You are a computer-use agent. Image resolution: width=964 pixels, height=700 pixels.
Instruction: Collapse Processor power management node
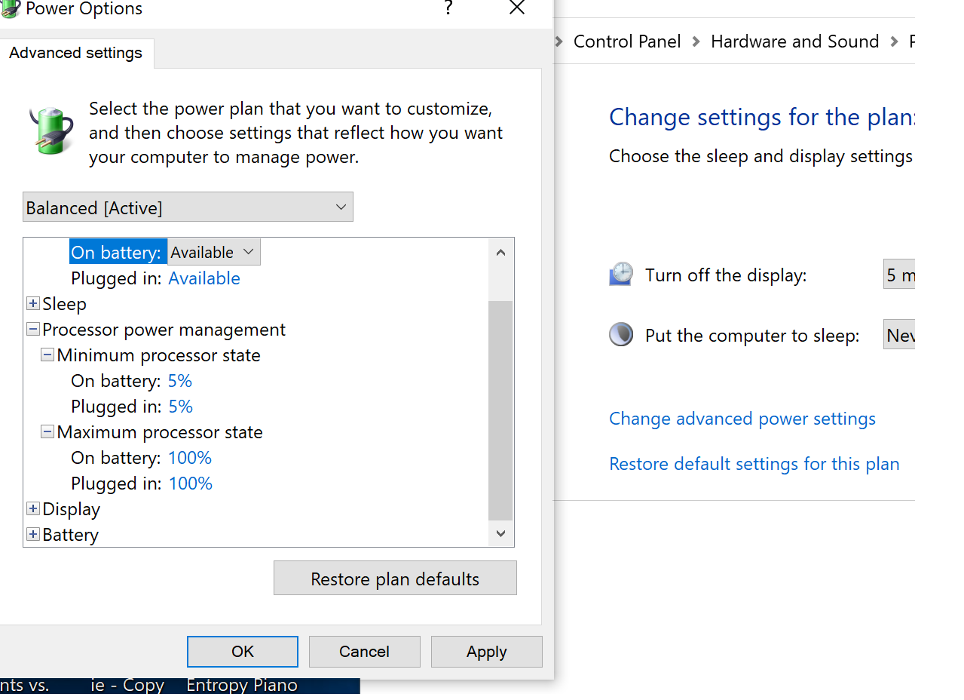[33, 329]
